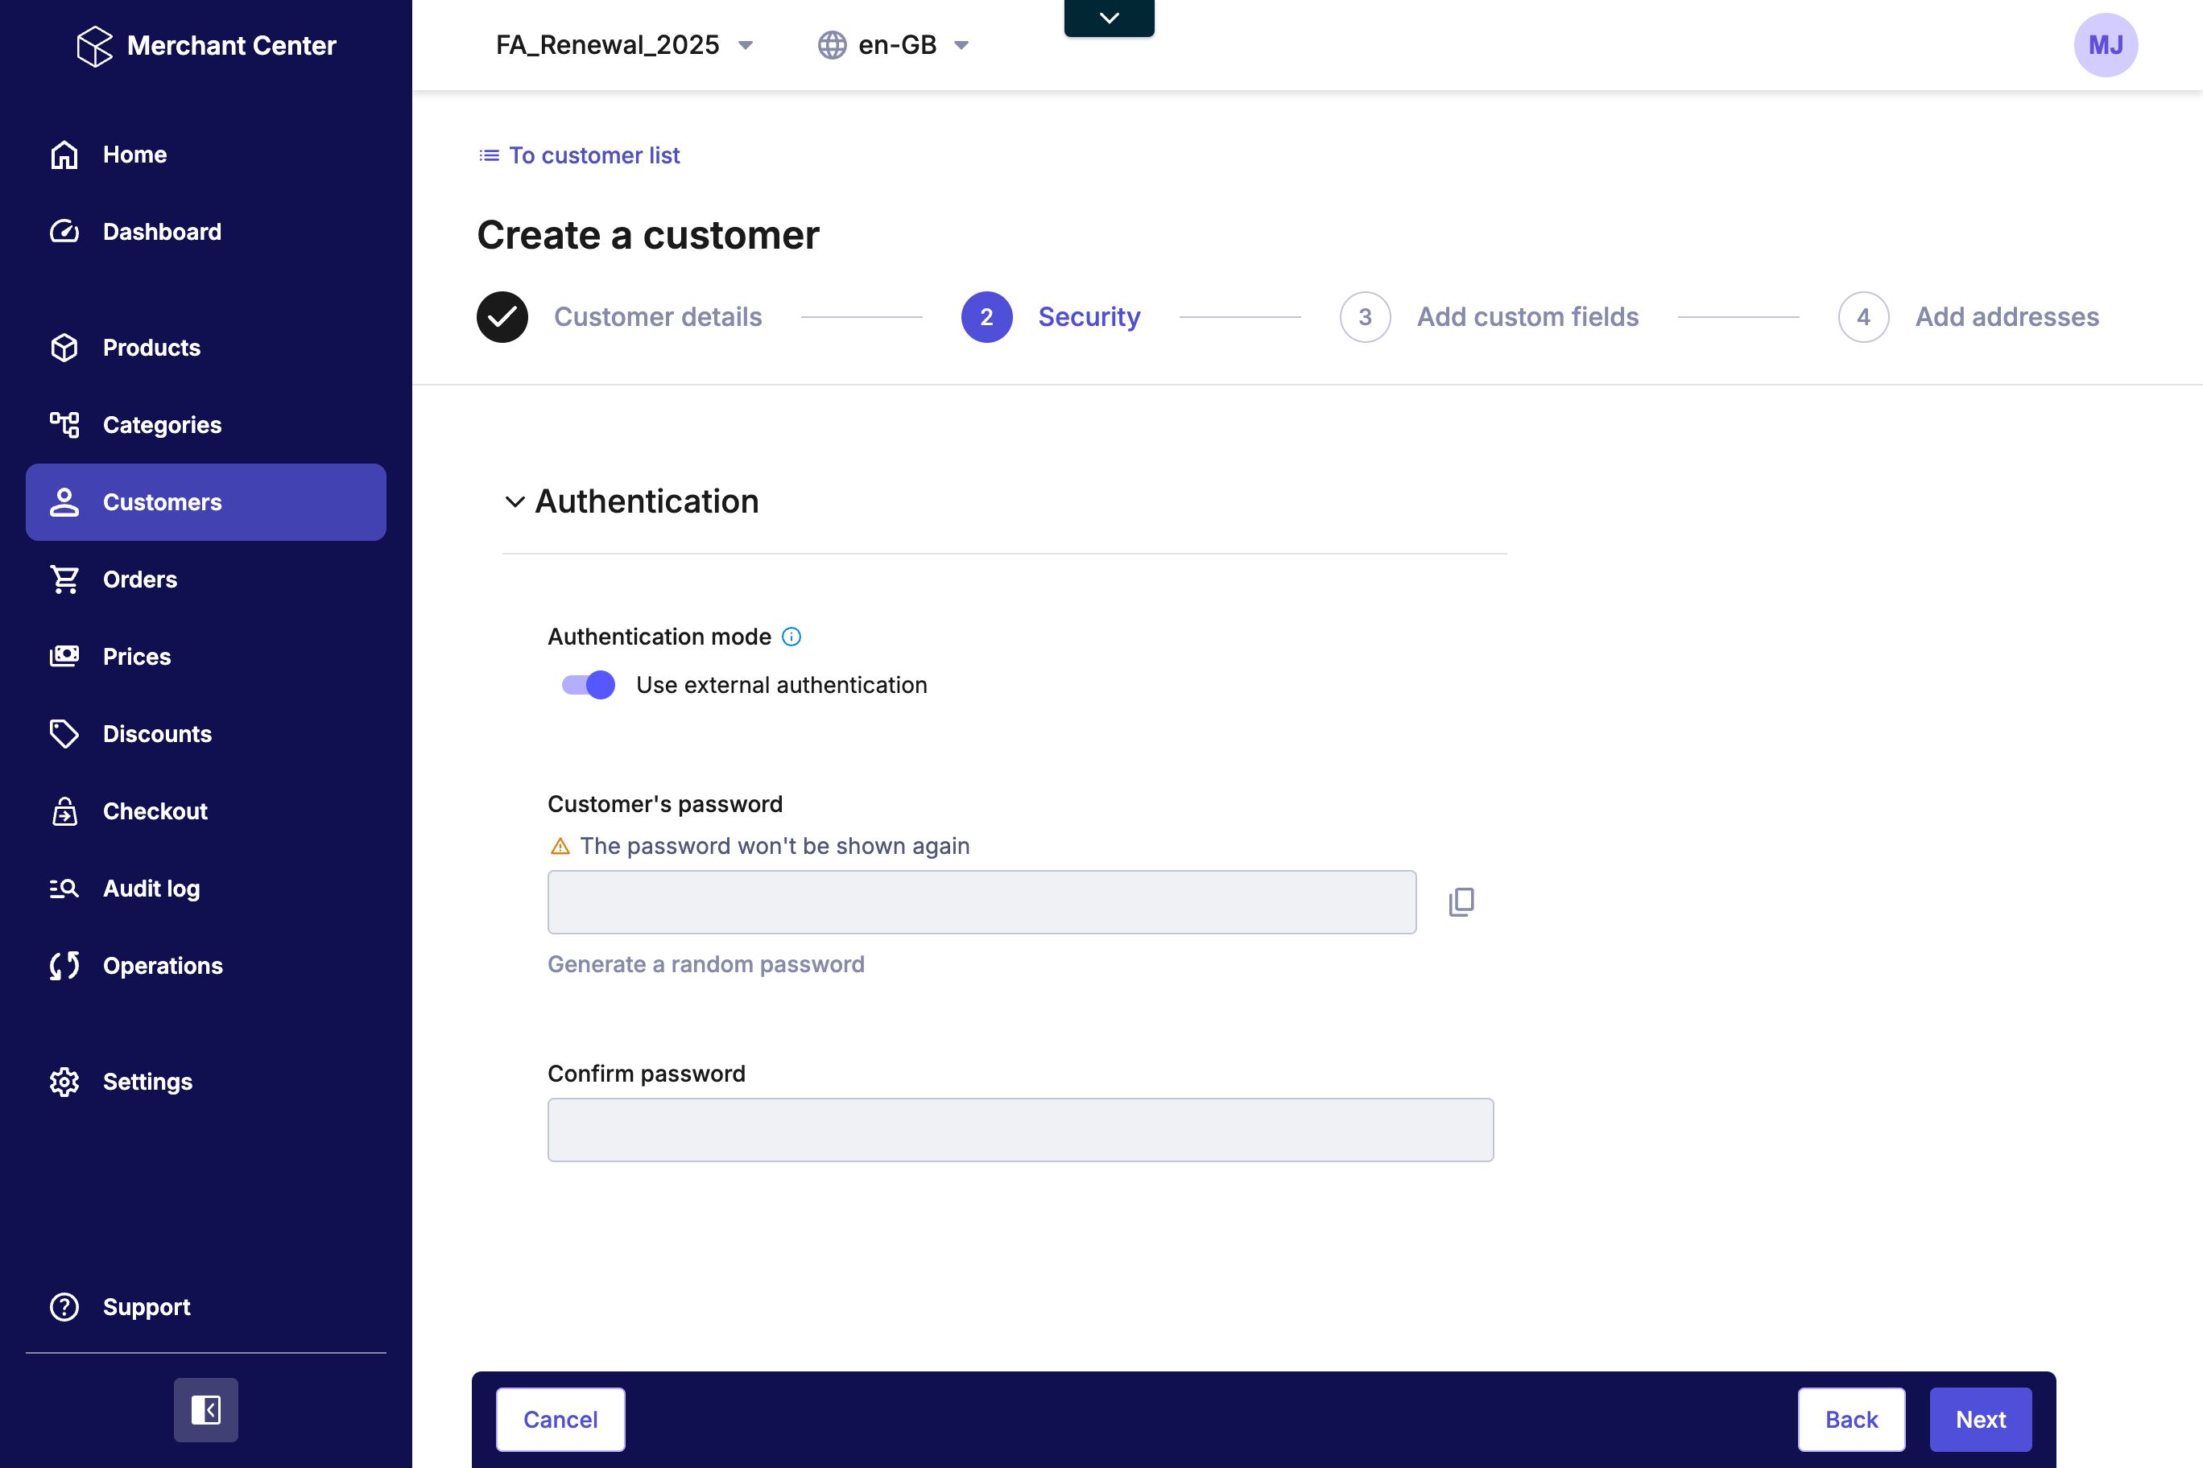The image size is (2203, 1468).
Task: Click the Authentication mode info icon
Action: 792,637
